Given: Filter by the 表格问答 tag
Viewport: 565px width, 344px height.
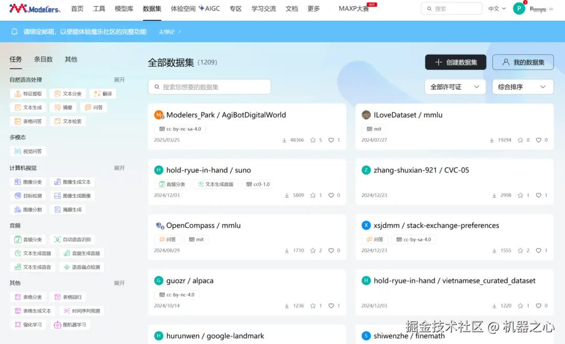Looking at the screenshot, I should coord(28,122).
